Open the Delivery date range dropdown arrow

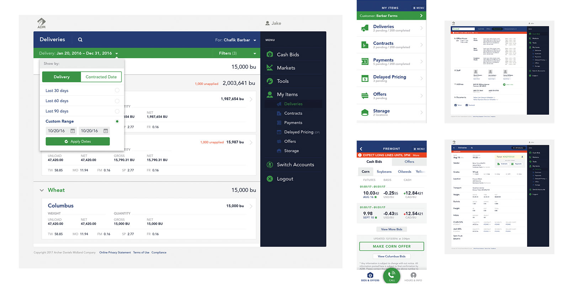click(117, 54)
